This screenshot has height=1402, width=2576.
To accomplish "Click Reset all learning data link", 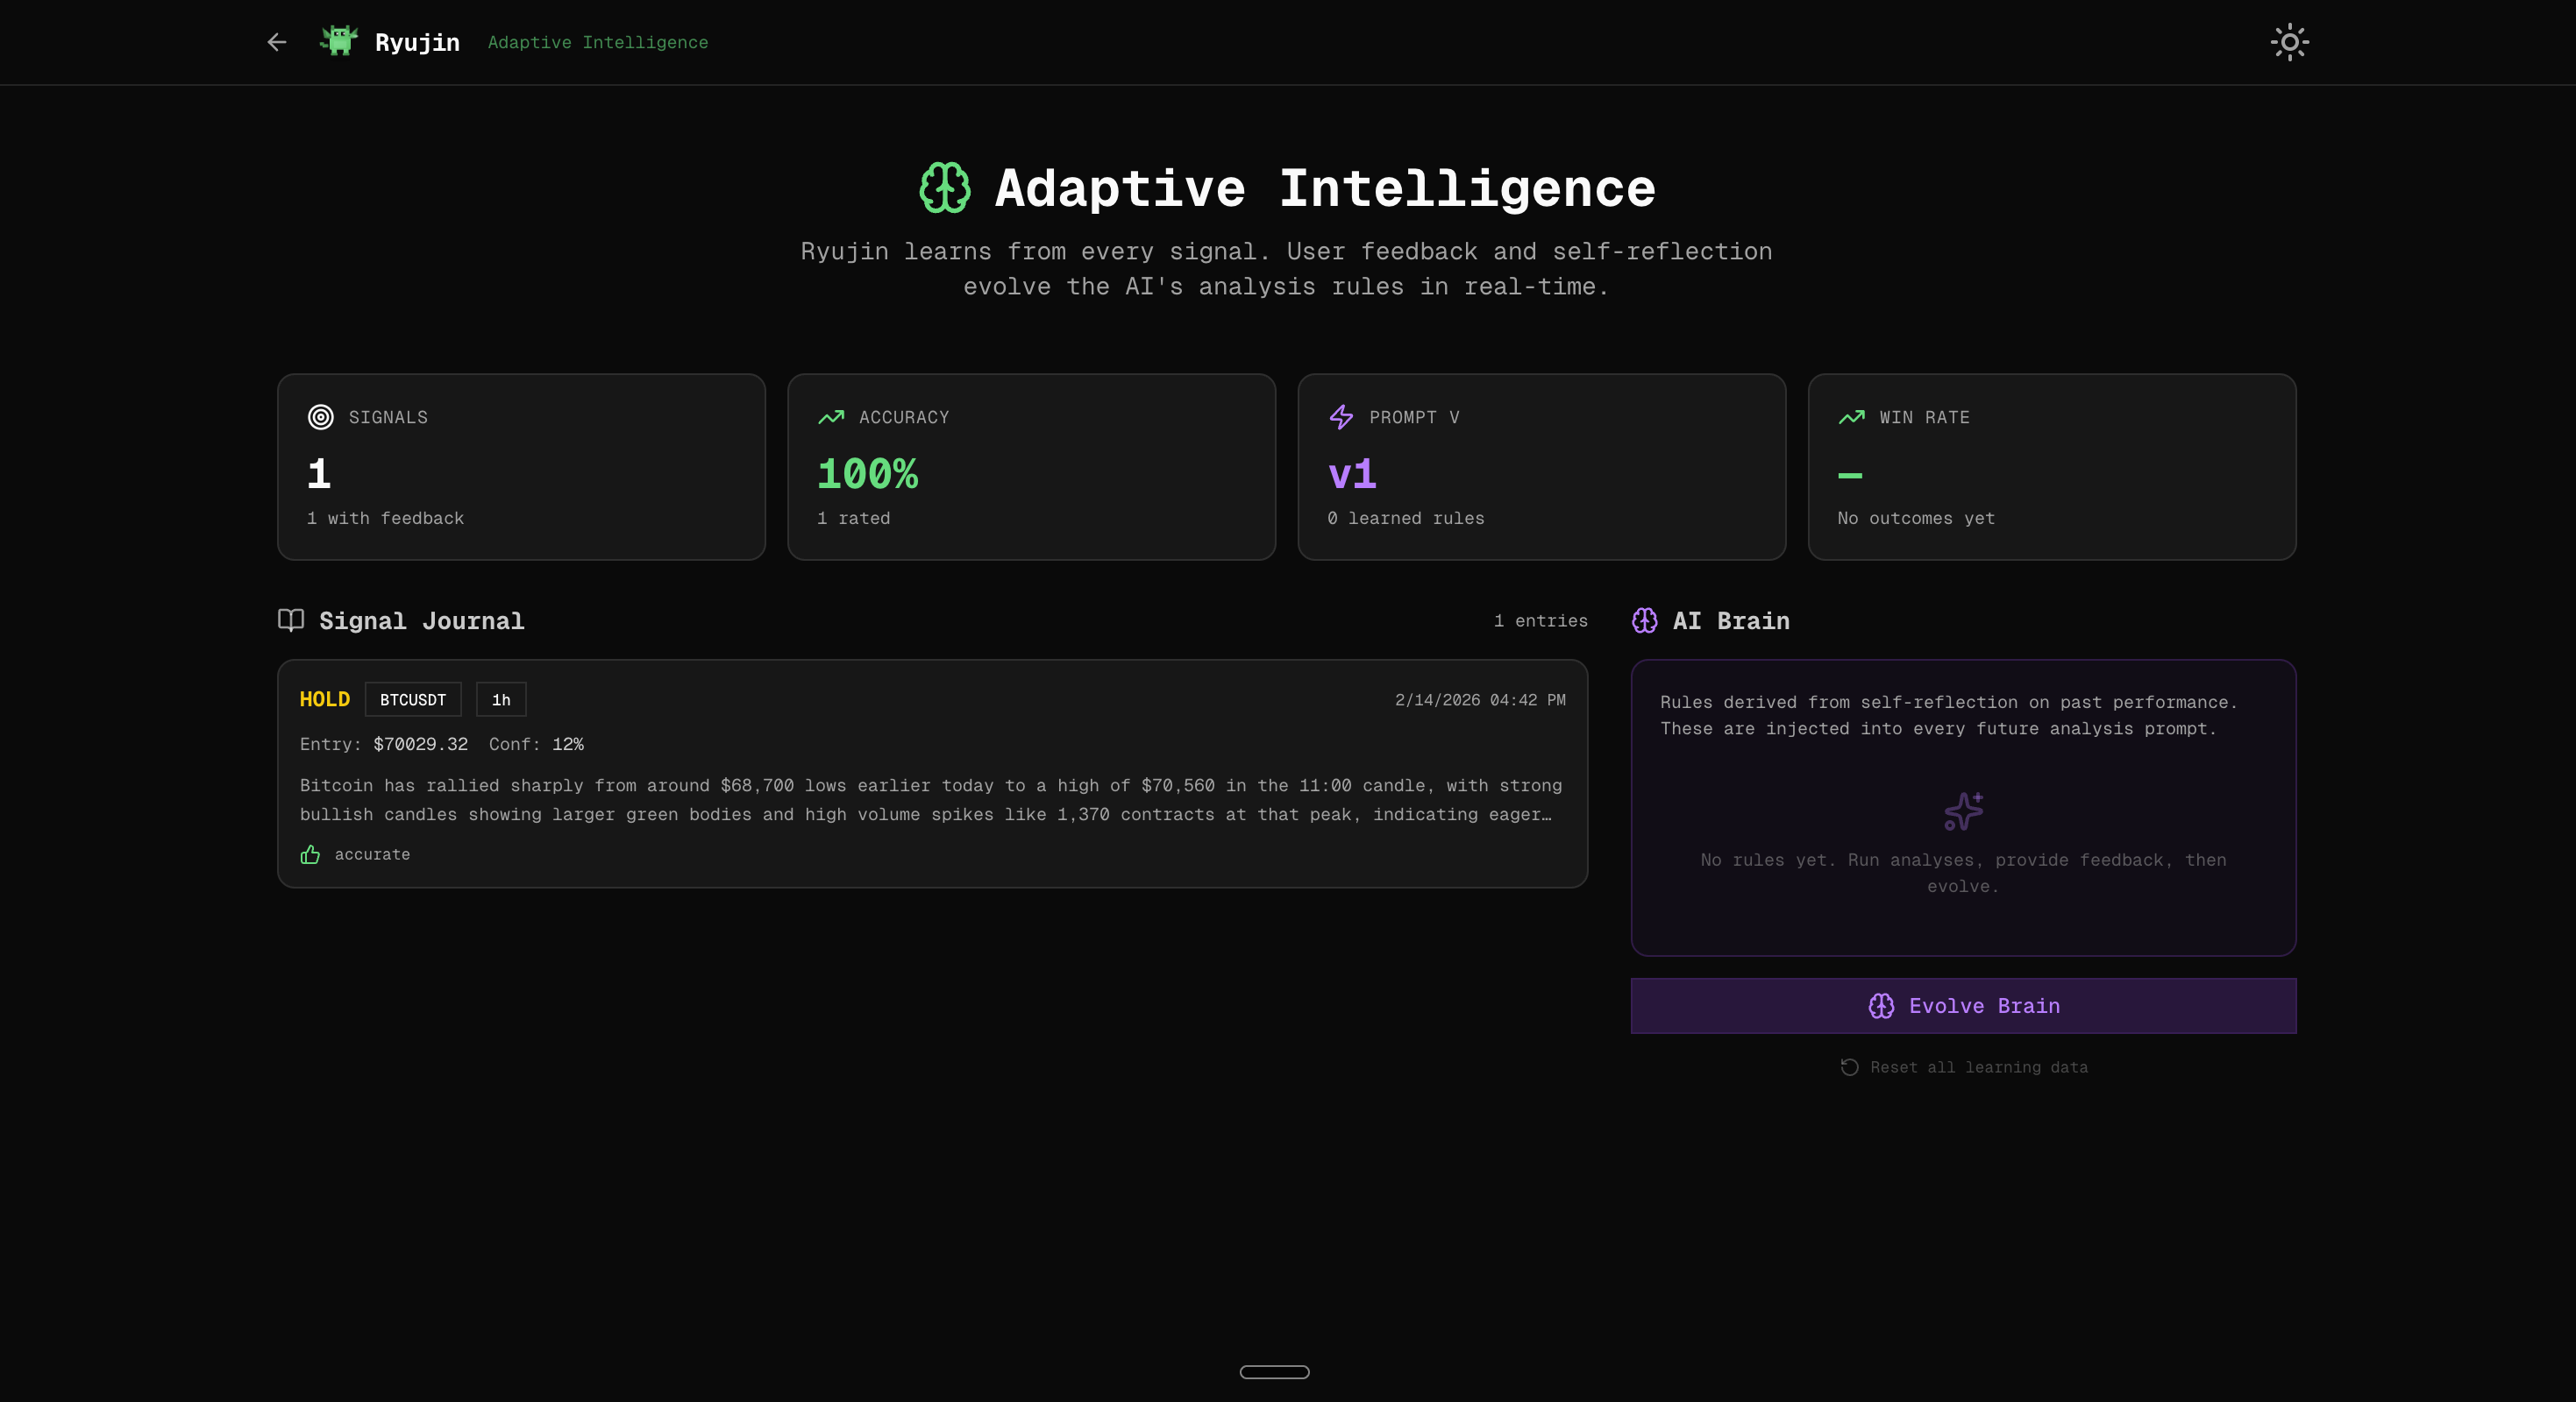I will (1964, 1067).
